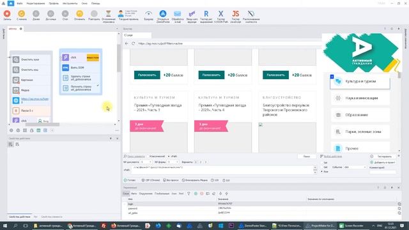Select the Get radio option
This screenshot has height=230, width=409.
tap(322, 167)
